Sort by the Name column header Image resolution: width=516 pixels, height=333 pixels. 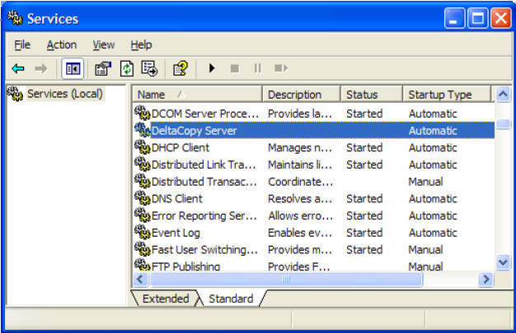click(198, 95)
